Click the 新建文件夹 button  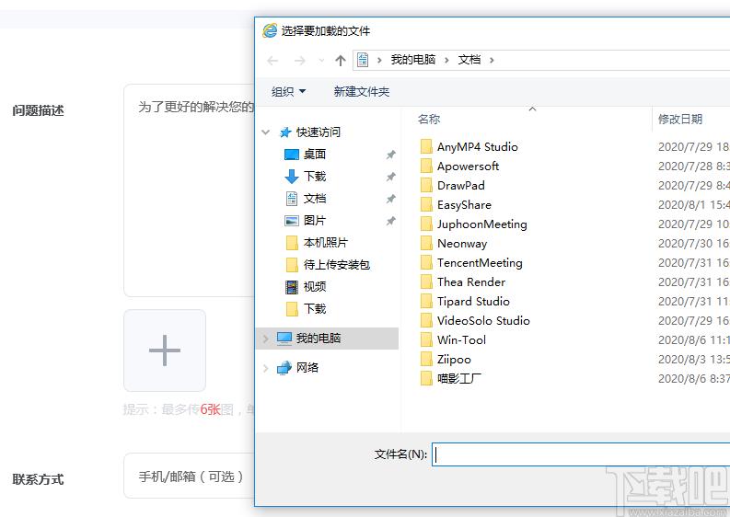pyautogui.click(x=361, y=92)
